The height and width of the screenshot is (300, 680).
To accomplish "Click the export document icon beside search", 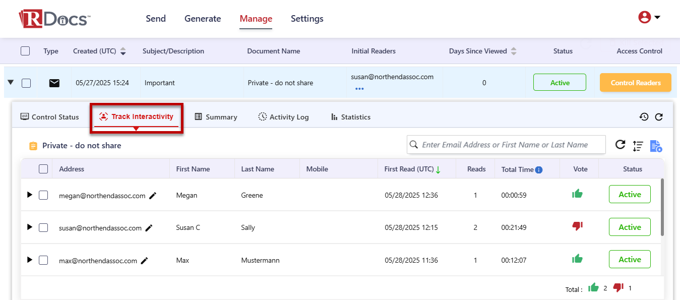I will (655, 146).
